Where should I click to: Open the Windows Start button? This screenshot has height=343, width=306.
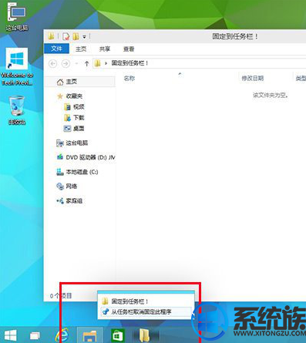coord(11,335)
